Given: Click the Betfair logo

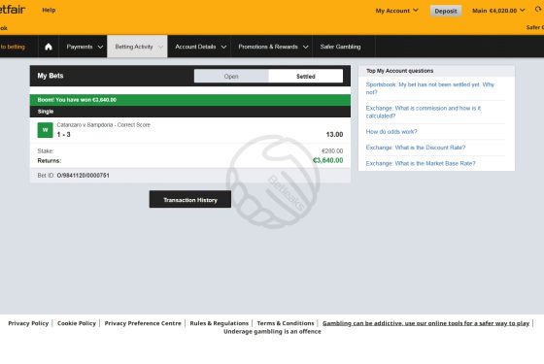Looking at the screenshot, I should 13,10.
